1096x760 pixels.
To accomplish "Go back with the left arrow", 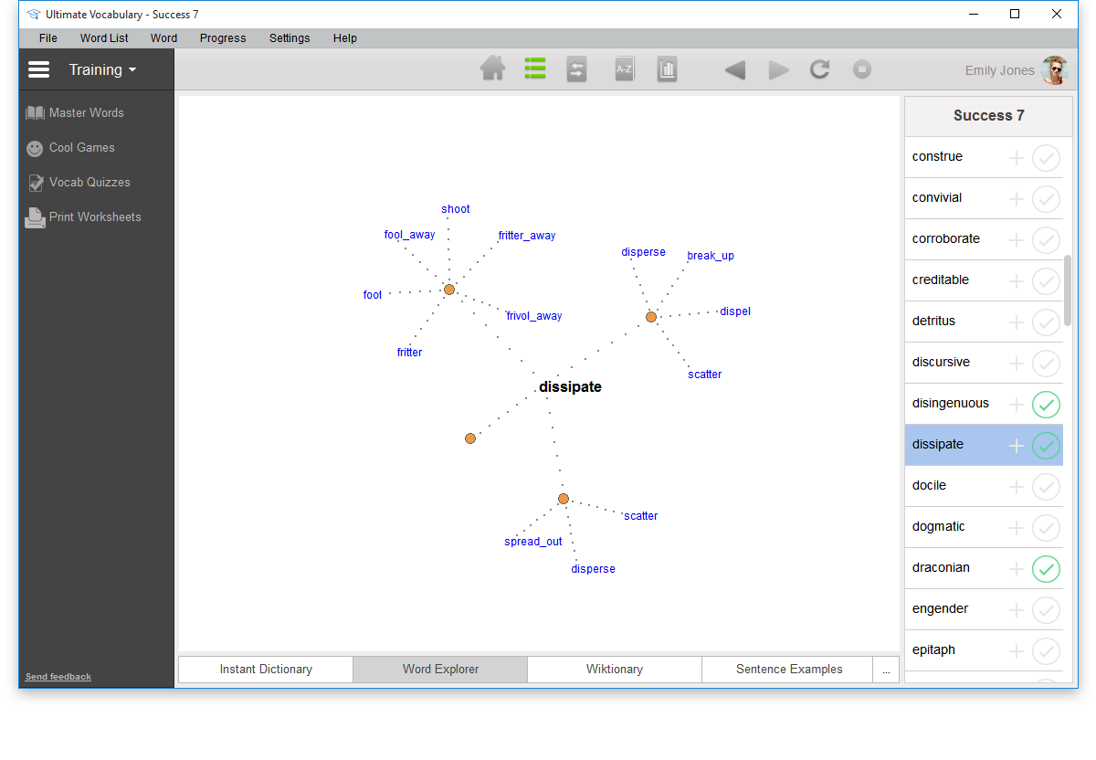I will (734, 70).
